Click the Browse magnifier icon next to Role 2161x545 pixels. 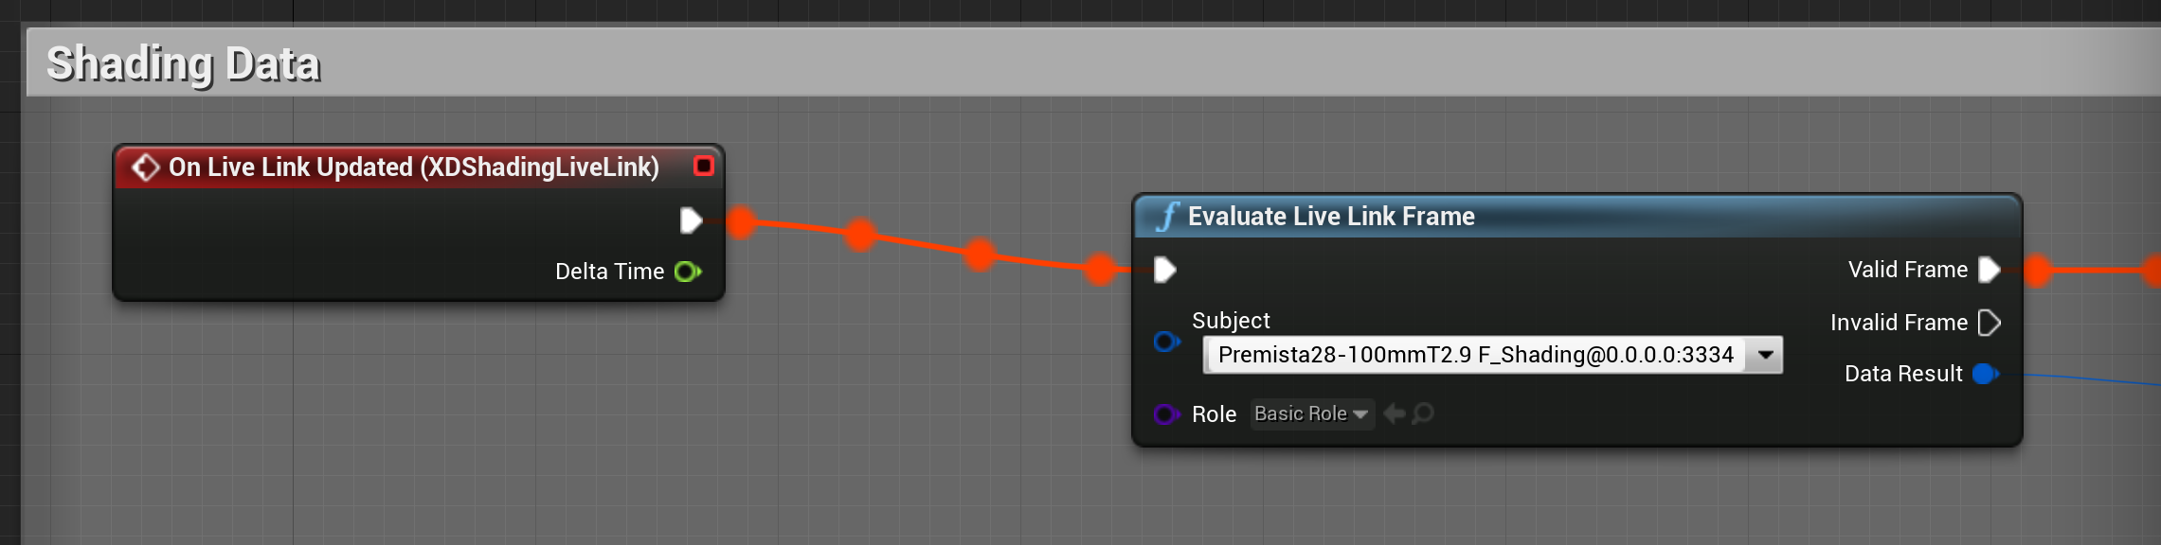point(1423,413)
